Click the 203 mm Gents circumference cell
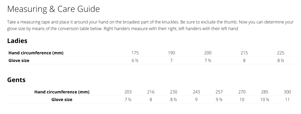 (128, 92)
